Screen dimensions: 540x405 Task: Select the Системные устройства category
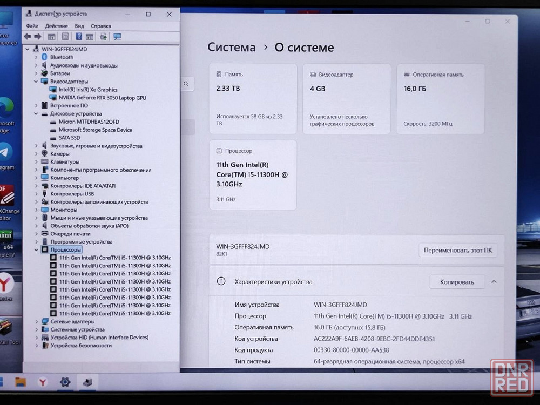(77, 329)
